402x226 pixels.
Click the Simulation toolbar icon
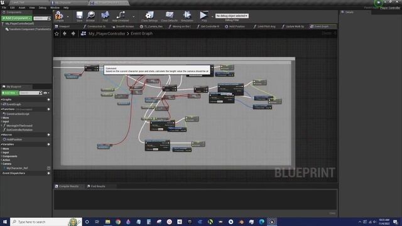[187, 16]
